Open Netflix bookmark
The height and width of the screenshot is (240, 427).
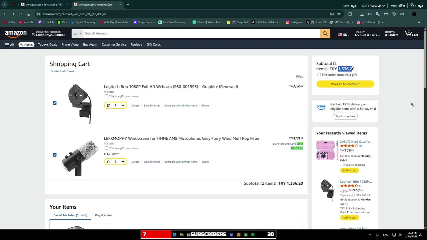click(9, 22)
